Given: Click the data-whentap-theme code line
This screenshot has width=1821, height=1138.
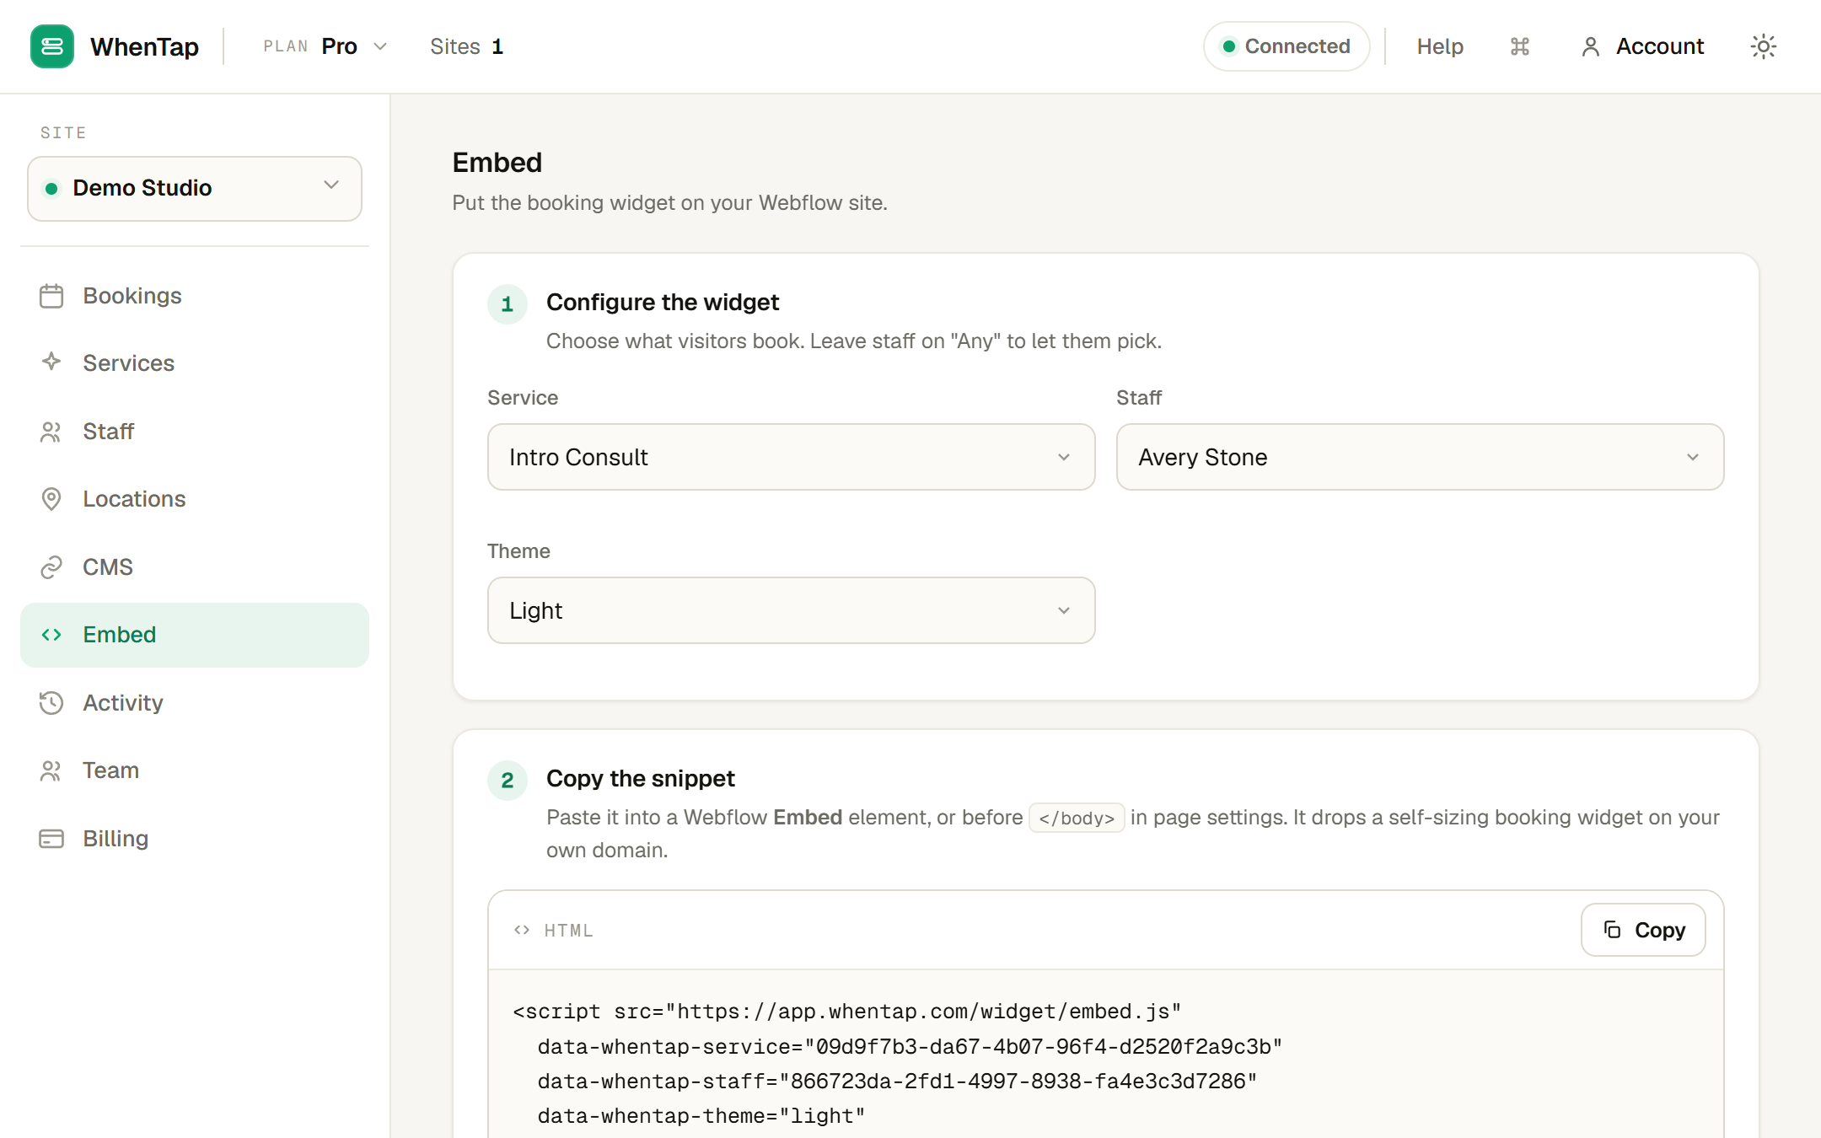Looking at the screenshot, I should click(701, 1116).
